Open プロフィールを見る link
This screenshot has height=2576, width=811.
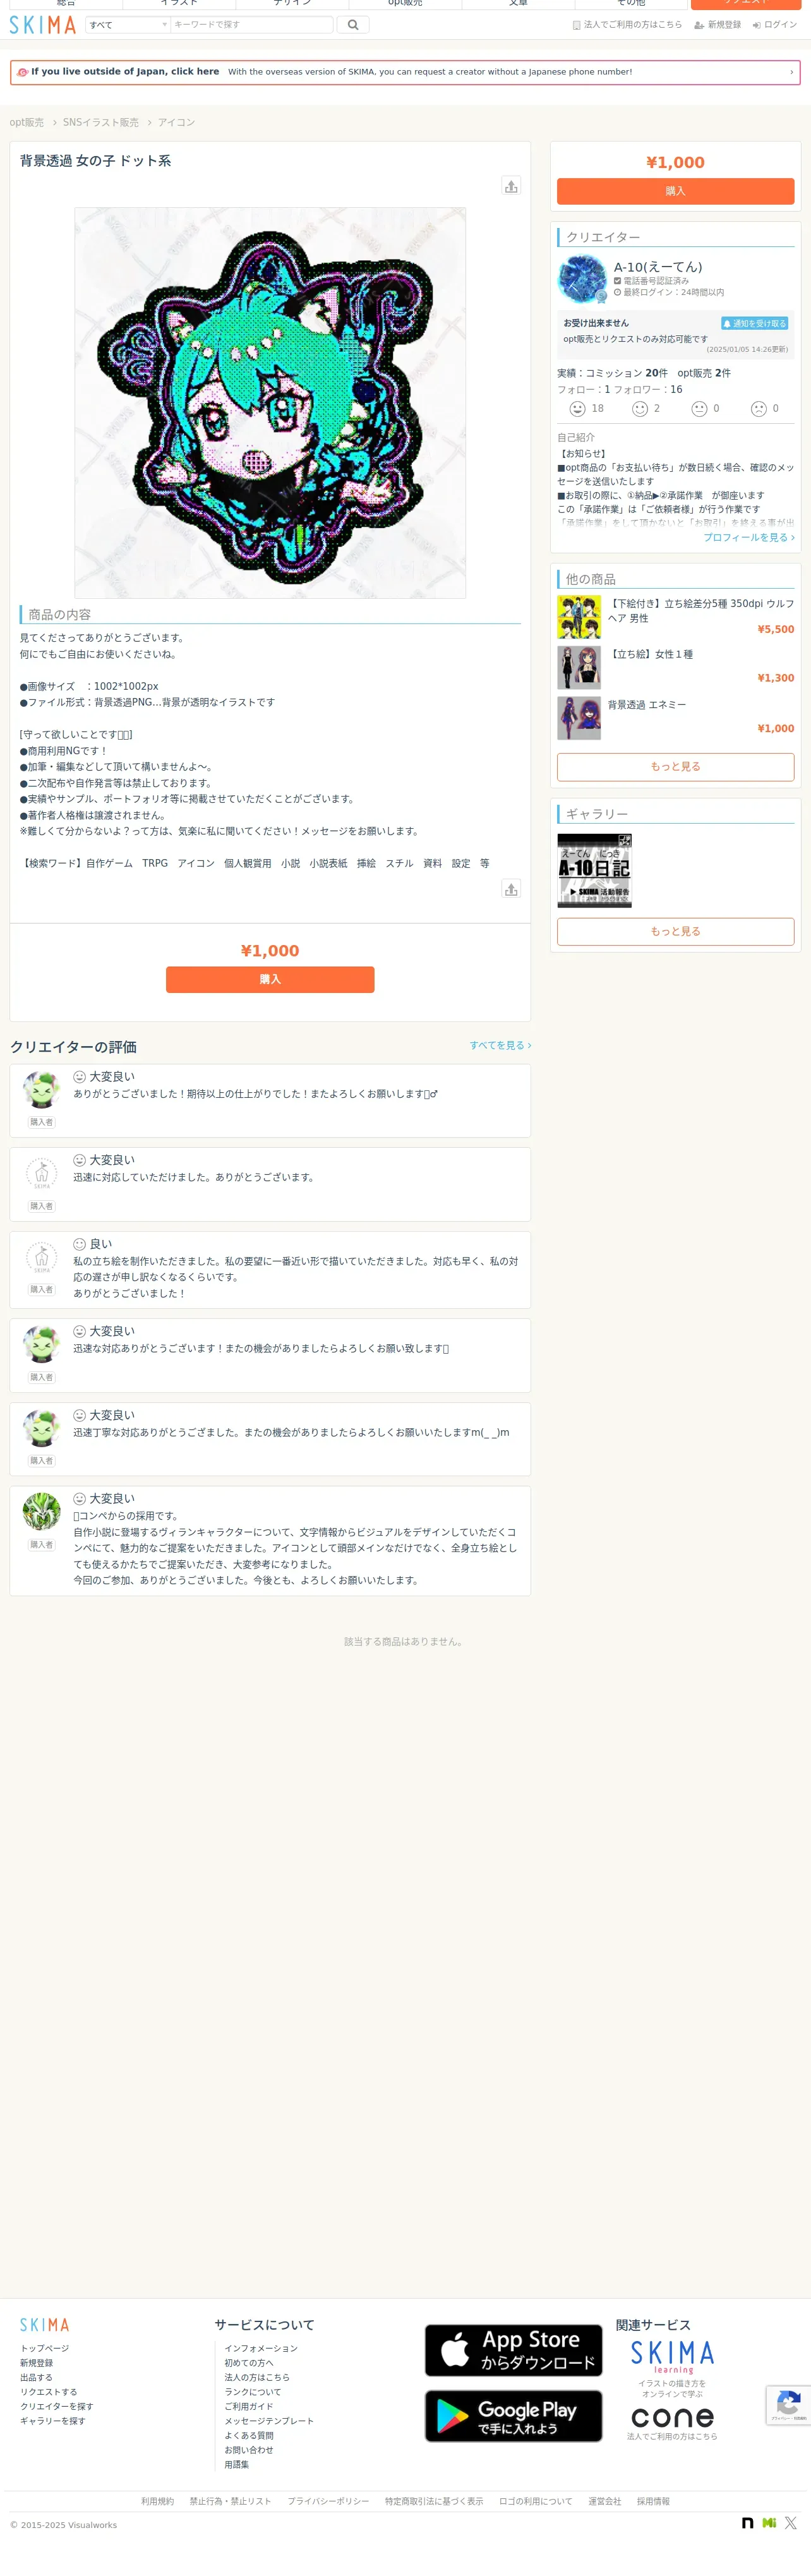pyautogui.click(x=749, y=538)
